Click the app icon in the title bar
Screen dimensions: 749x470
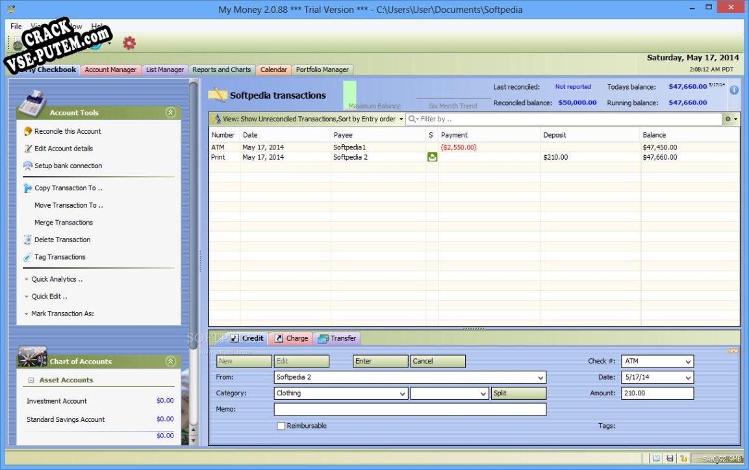click(x=11, y=8)
